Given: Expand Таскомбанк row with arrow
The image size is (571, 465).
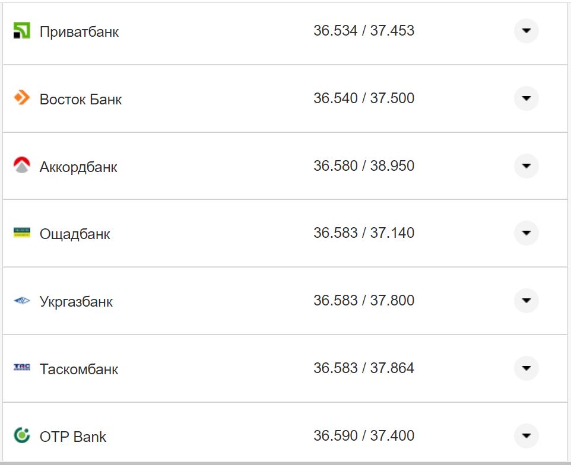Looking at the screenshot, I should pyautogui.click(x=526, y=368).
